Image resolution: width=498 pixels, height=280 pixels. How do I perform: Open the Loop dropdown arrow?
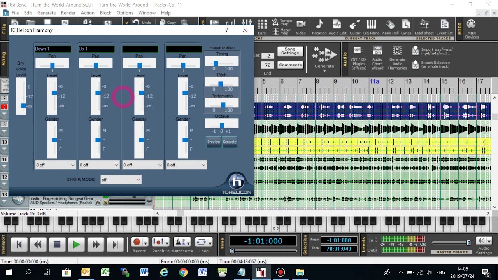(x=210, y=242)
